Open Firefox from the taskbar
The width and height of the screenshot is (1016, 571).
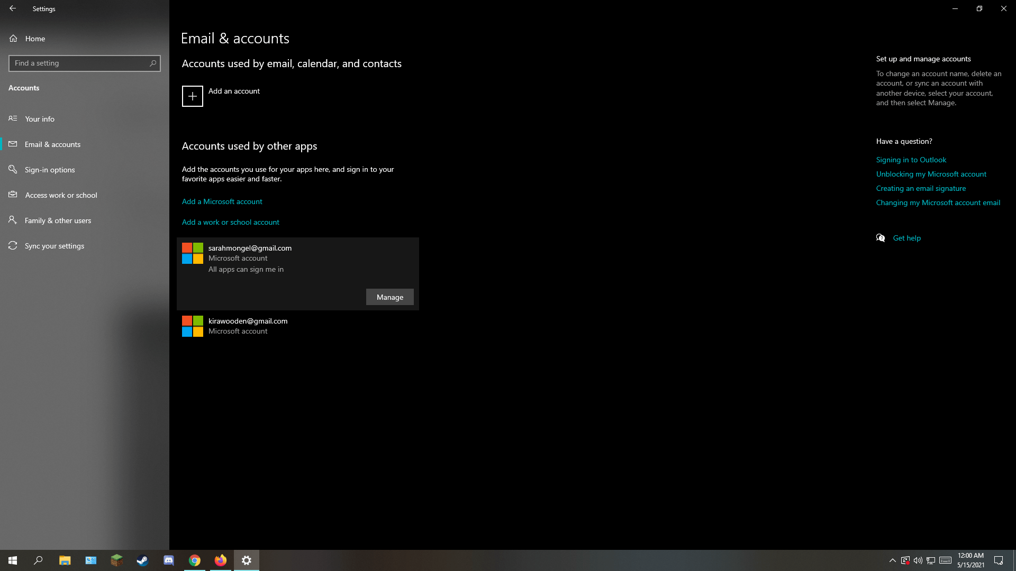(221, 560)
